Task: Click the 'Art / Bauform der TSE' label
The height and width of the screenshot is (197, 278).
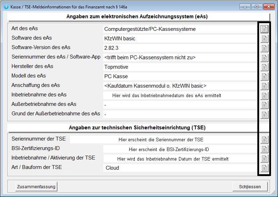Action: (37, 167)
